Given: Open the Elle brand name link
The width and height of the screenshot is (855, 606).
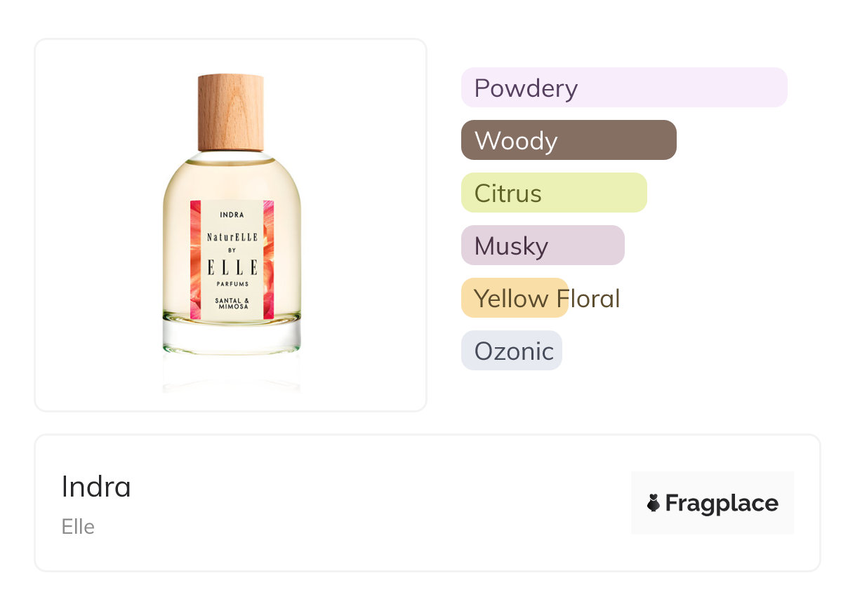Looking at the screenshot, I should point(78,527).
